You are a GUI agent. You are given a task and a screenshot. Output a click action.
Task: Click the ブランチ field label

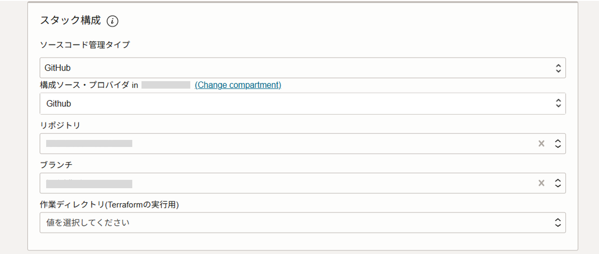[56, 165]
